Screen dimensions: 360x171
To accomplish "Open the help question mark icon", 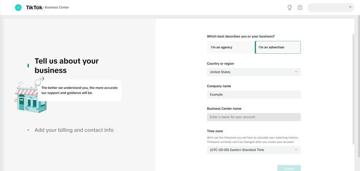I will coord(300,7).
